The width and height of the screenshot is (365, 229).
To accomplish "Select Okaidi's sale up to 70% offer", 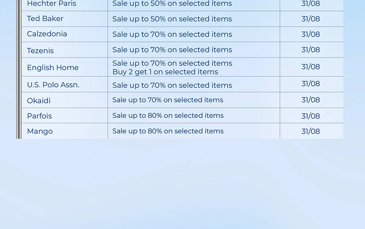I will point(168,100).
